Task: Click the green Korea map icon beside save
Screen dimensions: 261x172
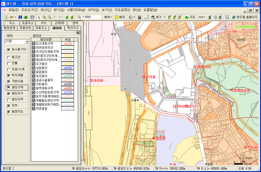Action: coord(26,17)
